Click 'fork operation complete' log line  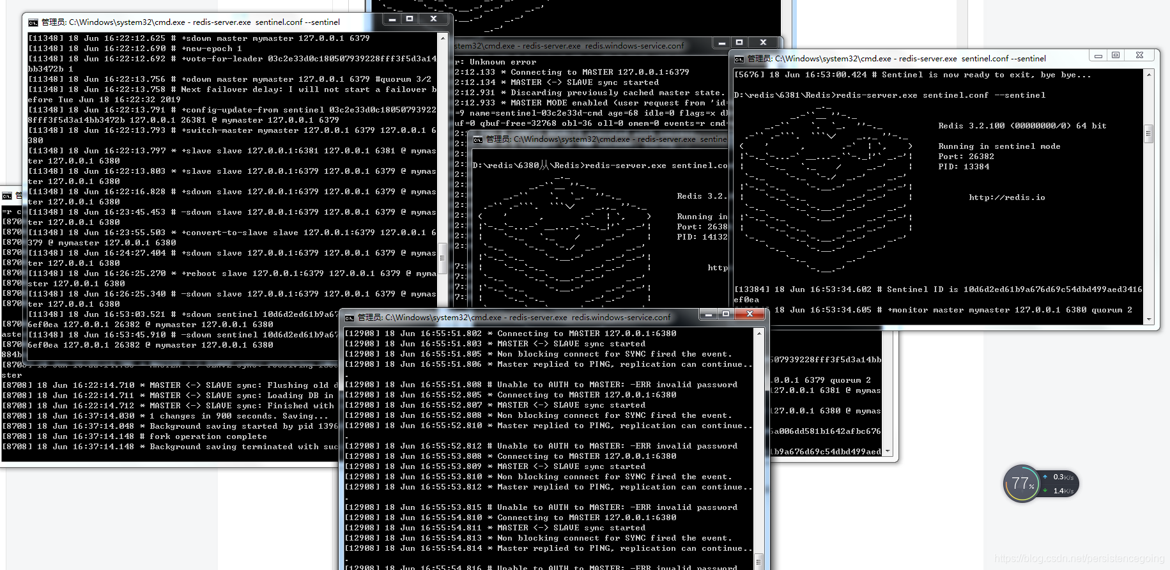[x=134, y=436]
